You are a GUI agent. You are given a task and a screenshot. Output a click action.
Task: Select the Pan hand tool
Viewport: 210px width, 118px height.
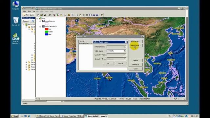click(80, 15)
